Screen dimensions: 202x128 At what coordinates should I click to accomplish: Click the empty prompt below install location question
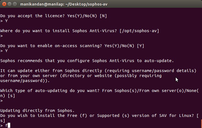[x=2, y=36]
